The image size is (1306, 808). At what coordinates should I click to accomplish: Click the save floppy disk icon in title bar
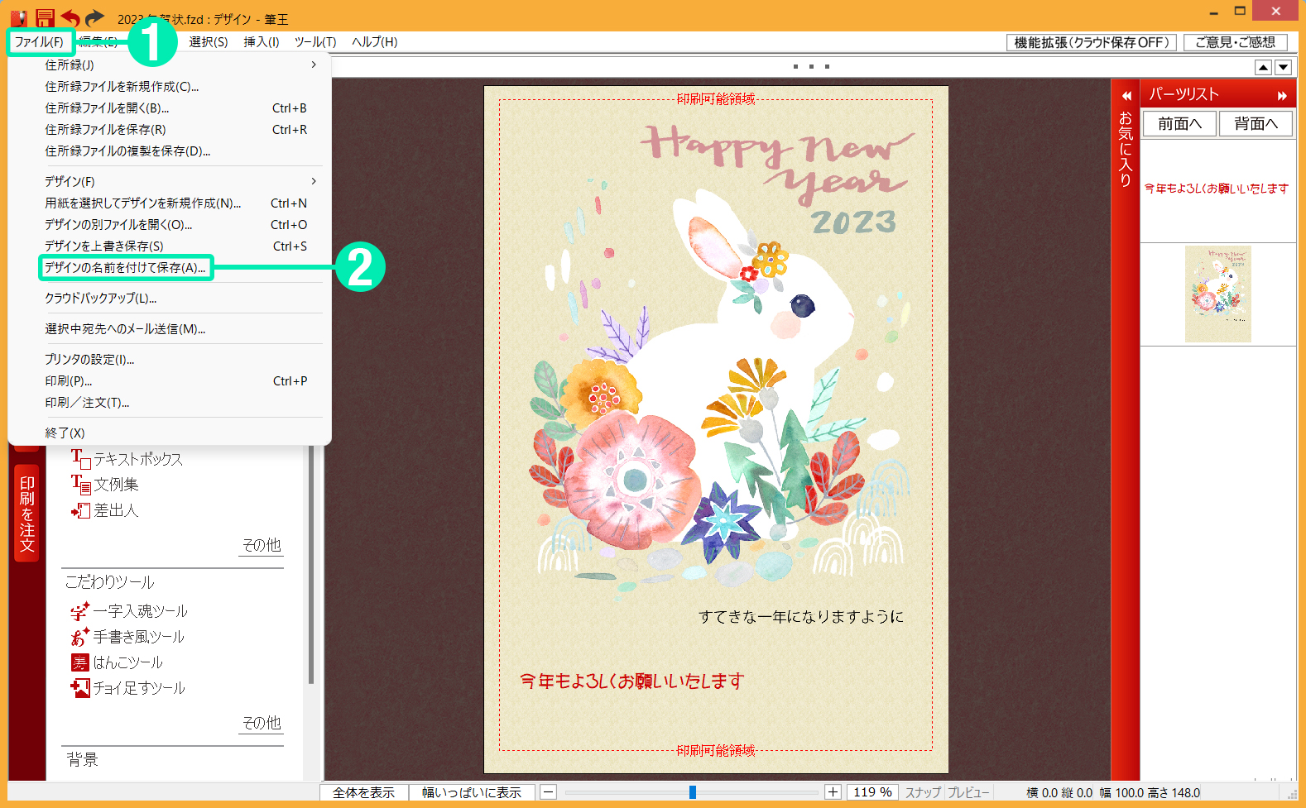[45, 17]
